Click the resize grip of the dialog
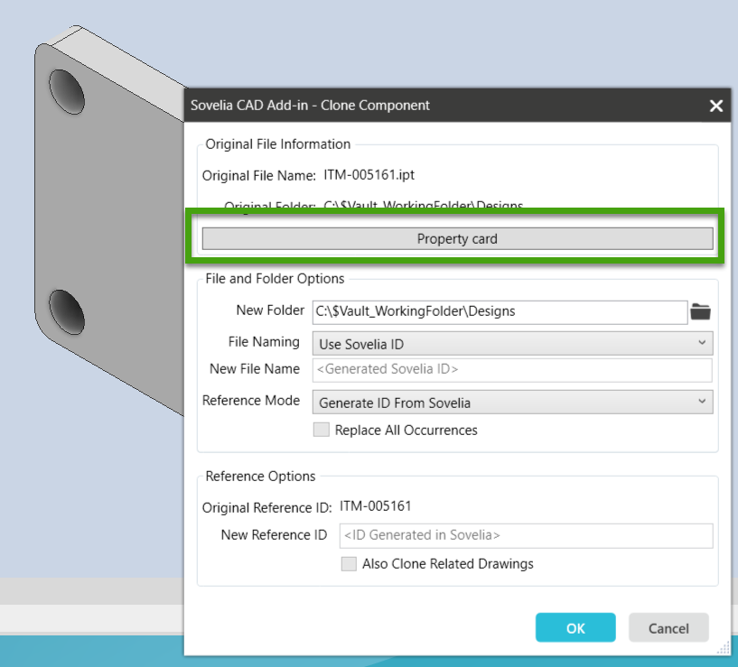 coord(723,649)
